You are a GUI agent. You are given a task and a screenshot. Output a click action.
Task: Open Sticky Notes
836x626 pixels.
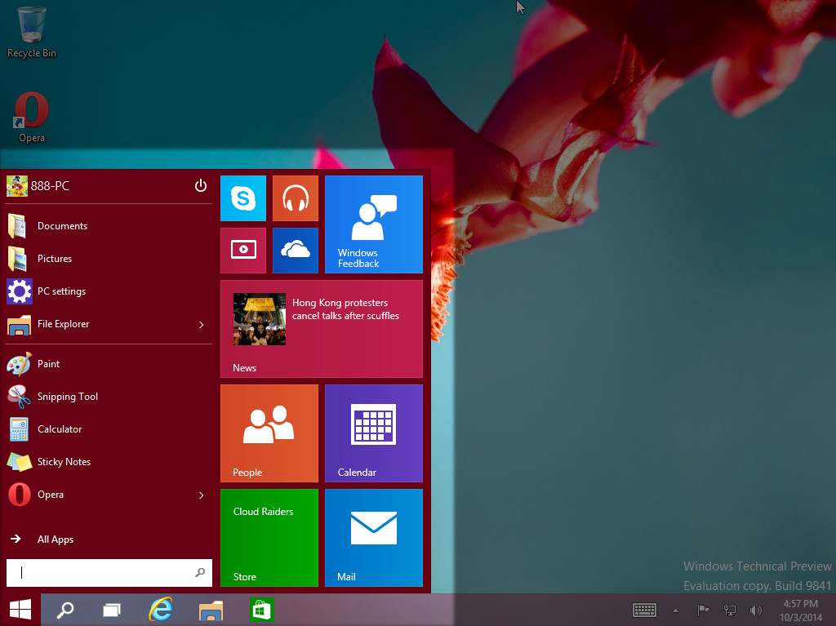tap(109, 462)
